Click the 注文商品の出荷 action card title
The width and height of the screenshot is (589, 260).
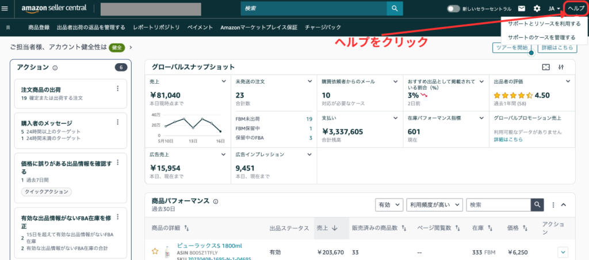[41, 90]
